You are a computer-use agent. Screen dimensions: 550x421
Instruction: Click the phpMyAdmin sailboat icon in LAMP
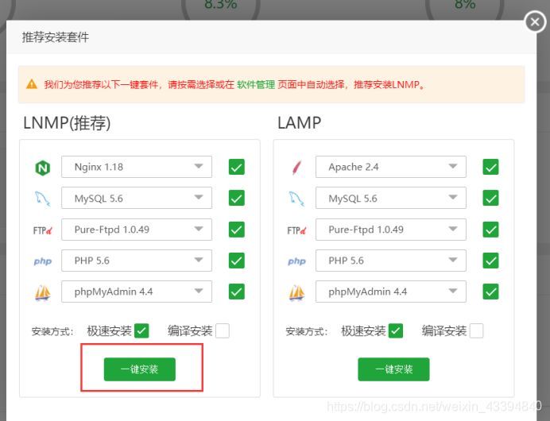coord(296,292)
